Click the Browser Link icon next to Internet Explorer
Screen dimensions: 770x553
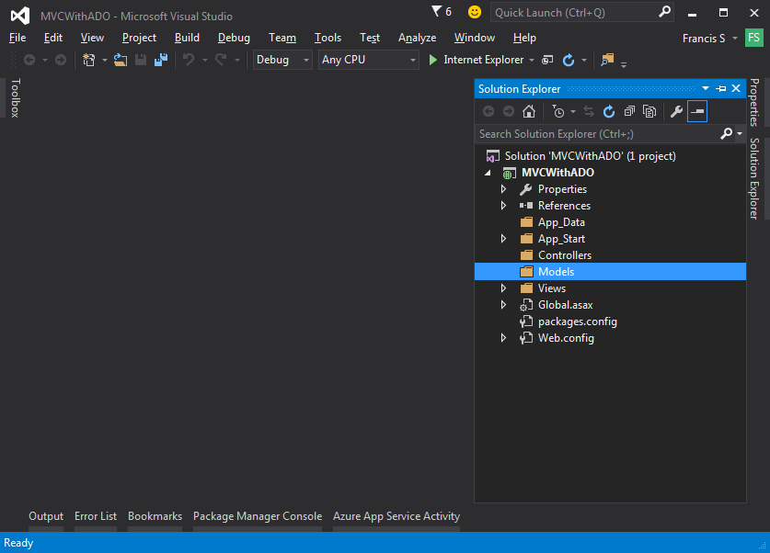pyautogui.click(x=547, y=60)
